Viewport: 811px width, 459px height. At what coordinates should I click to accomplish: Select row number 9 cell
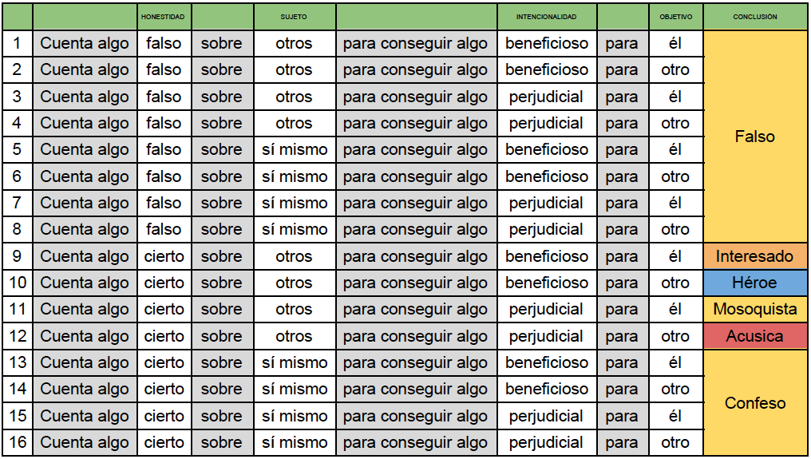18,256
